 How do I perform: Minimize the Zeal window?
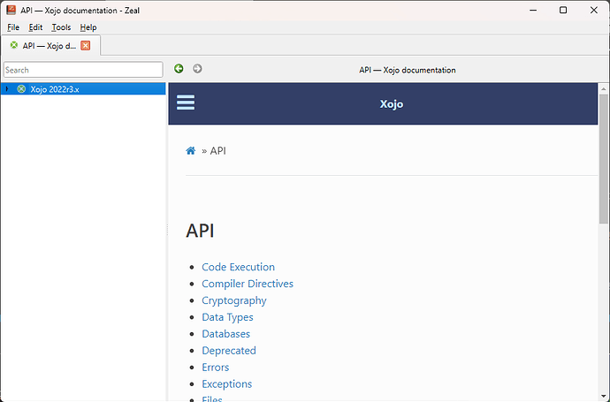click(533, 10)
